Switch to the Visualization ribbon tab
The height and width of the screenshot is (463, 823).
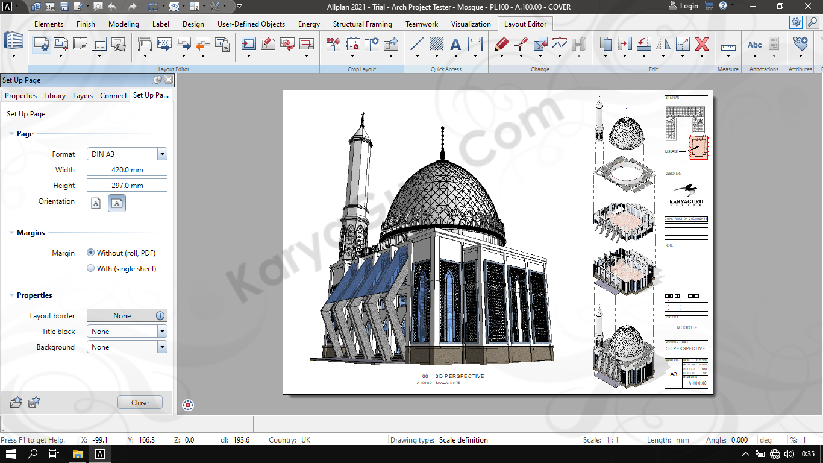tap(471, 24)
